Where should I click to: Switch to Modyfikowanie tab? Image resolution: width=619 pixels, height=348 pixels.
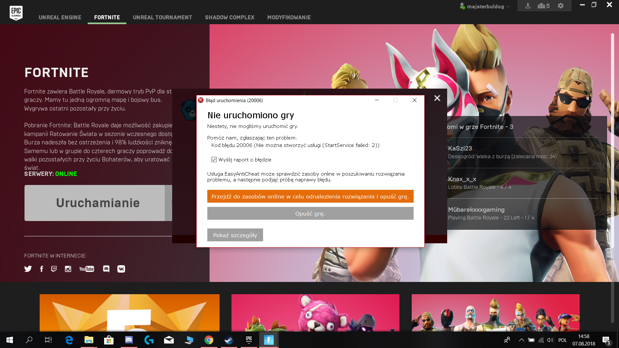[x=289, y=17]
